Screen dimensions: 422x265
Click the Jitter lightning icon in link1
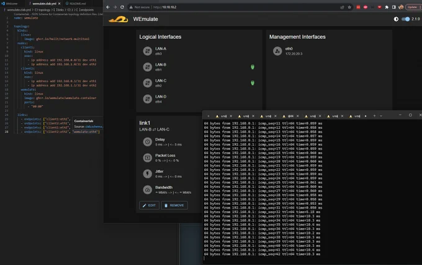tap(147, 174)
